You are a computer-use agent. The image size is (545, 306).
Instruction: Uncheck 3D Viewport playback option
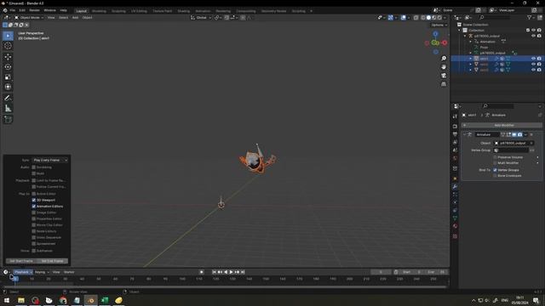[34, 201]
